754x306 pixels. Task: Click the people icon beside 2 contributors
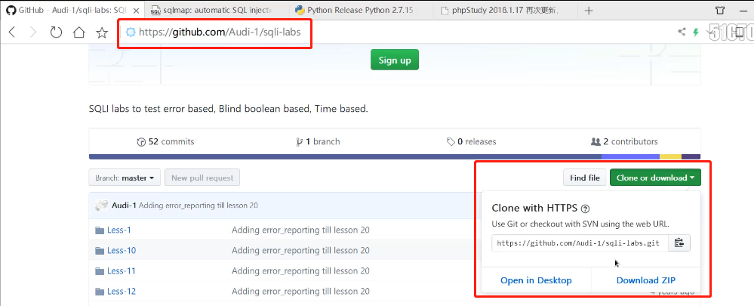596,142
